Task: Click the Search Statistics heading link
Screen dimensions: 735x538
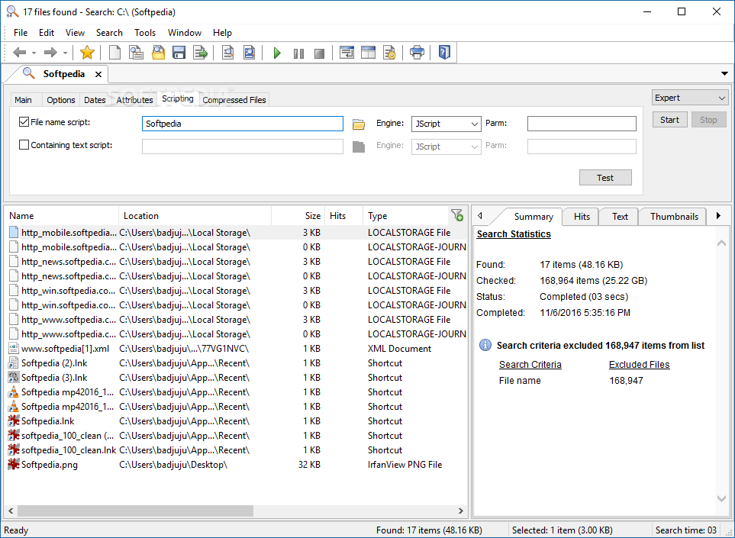Action: coord(514,234)
